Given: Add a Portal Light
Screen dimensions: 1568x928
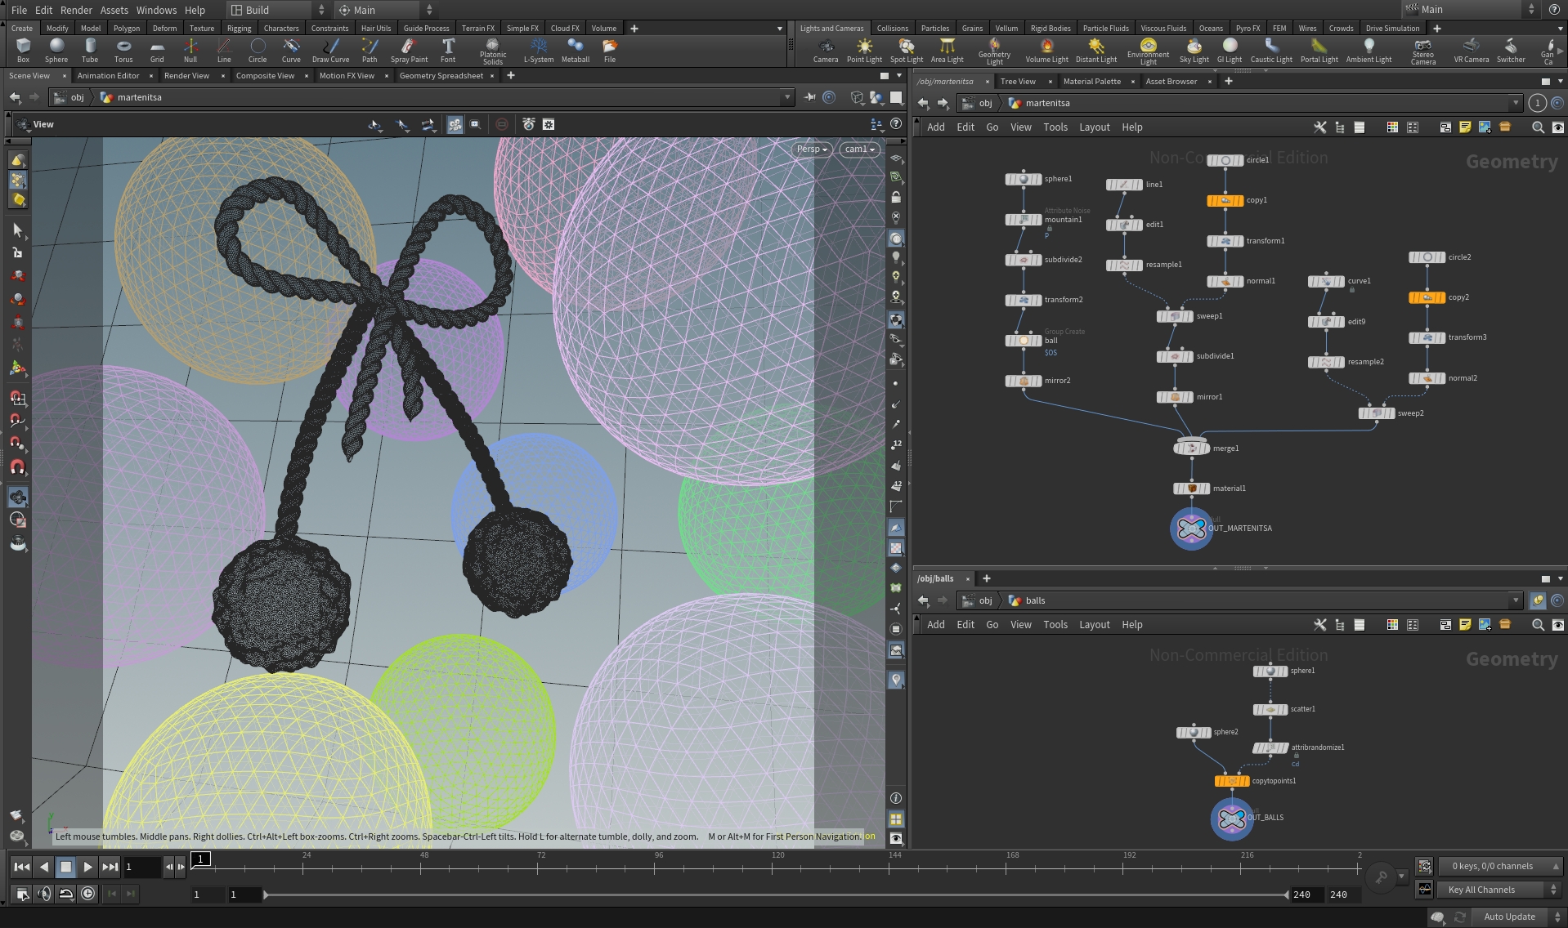Looking at the screenshot, I should [1319, 51].
